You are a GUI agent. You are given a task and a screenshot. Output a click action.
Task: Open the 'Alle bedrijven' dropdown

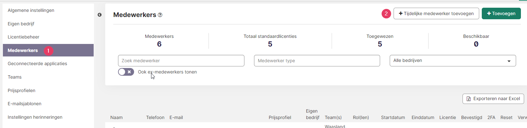453,61
